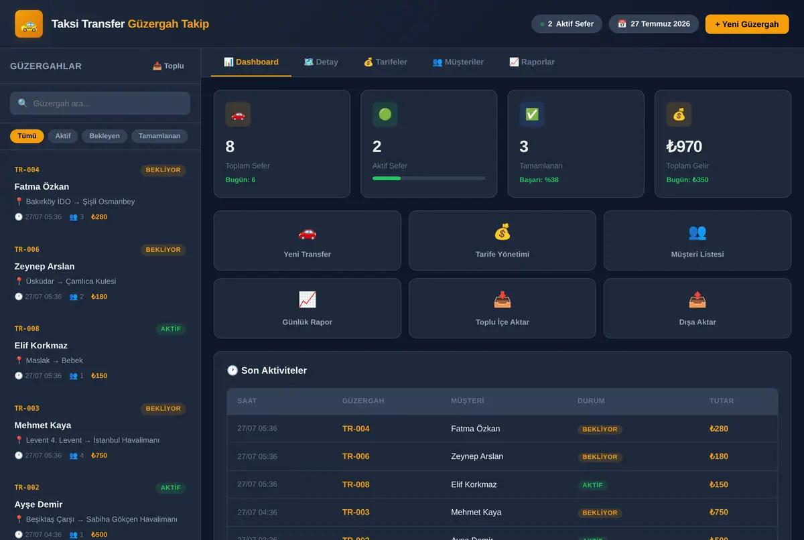Open the Raporlar tab
Screen dimensions: 804x540
[x=532, y=62]
